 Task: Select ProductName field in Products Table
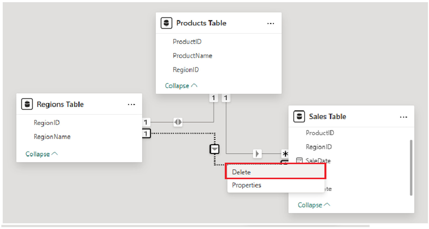[x=192, y=56]
